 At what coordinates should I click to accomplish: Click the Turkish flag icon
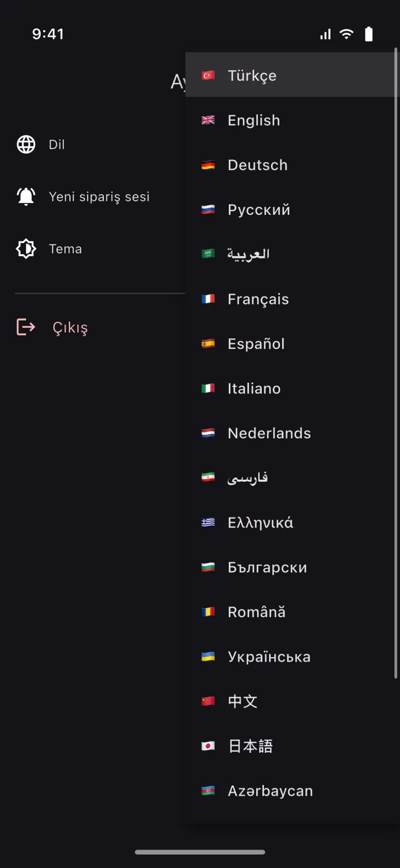pyautogui.click(x=208, y=75)
